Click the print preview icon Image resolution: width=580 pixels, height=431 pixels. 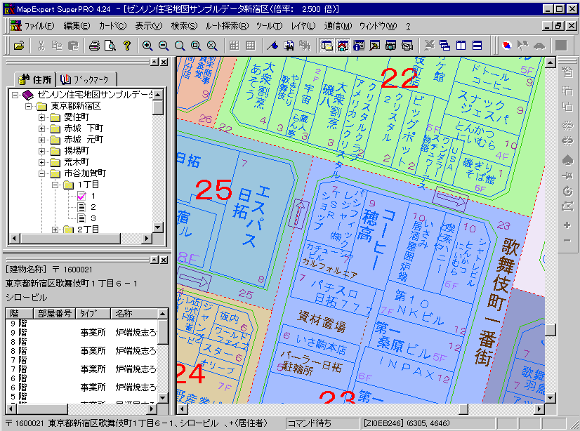tap(110, 46)
